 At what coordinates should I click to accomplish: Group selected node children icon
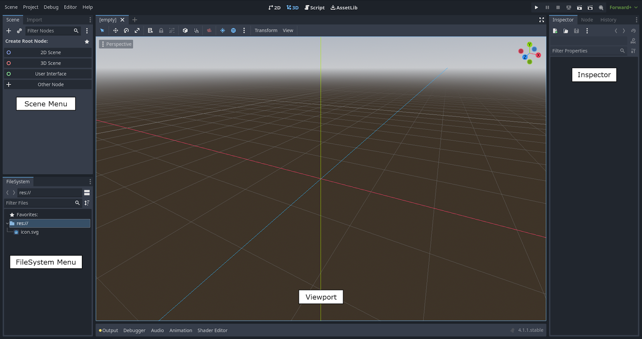(172, 30)
